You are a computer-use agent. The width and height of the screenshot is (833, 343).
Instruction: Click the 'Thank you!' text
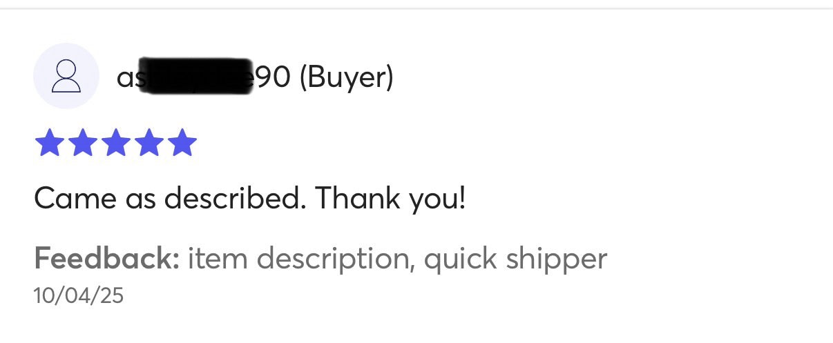[x=391, y=199]
